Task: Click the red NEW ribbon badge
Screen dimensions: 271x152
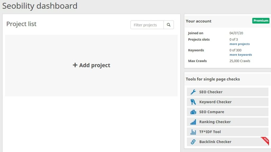Action: click(265, 141)
